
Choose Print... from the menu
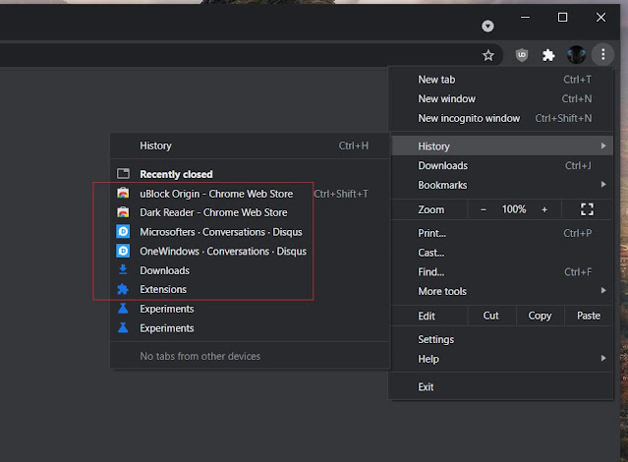(x=500, y=233)
